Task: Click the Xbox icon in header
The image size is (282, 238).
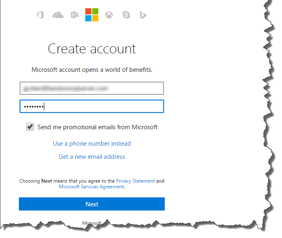Action: 109,15
